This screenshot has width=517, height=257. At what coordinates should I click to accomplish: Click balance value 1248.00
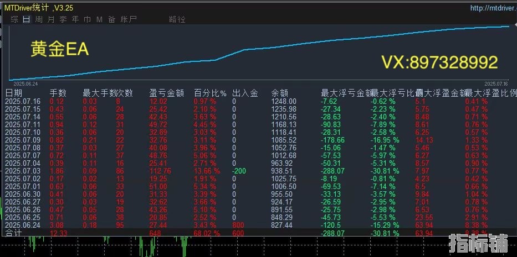click(x=284, y=101)
